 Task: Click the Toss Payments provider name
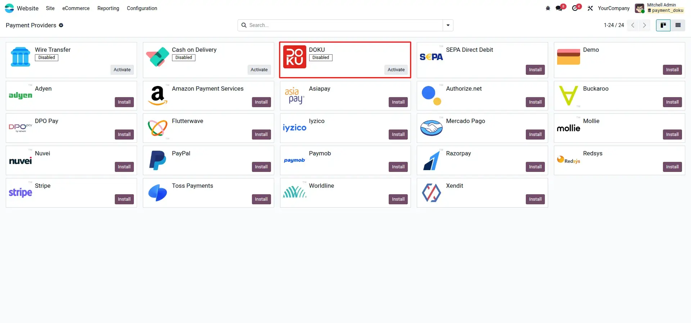(x=193, y=186)
